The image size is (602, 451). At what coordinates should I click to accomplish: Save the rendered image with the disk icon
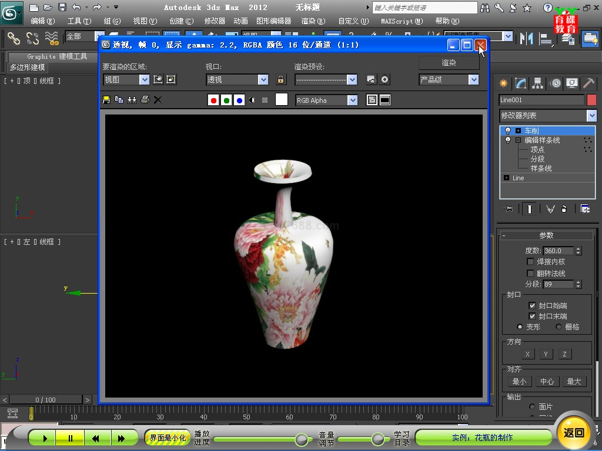pyautogui.click(x=106, y=100)
